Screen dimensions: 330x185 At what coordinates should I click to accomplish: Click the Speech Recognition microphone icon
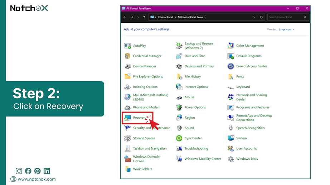[230, 128]
